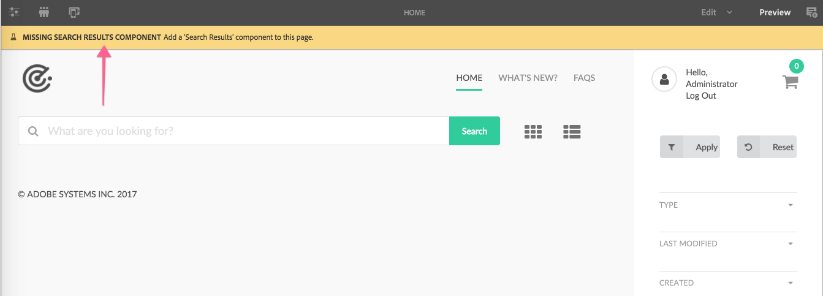Click the 'Hello, Administrator' greeting
Image resolution: width=823 pixels, height=296 pixels.
711,78
